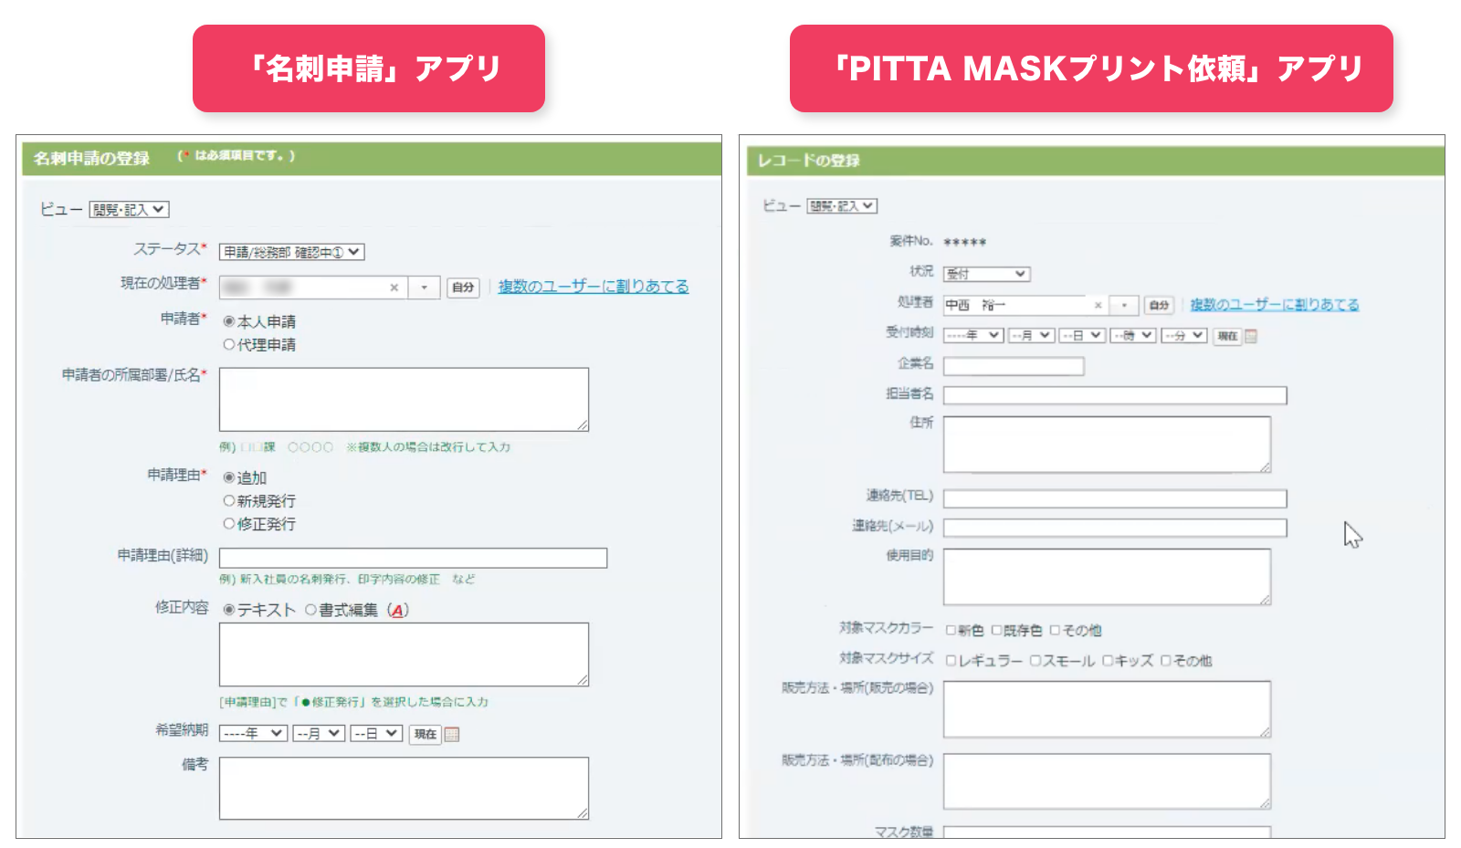Click the red A format icon
Viewport: 1461px width, 848px height.
397,611
